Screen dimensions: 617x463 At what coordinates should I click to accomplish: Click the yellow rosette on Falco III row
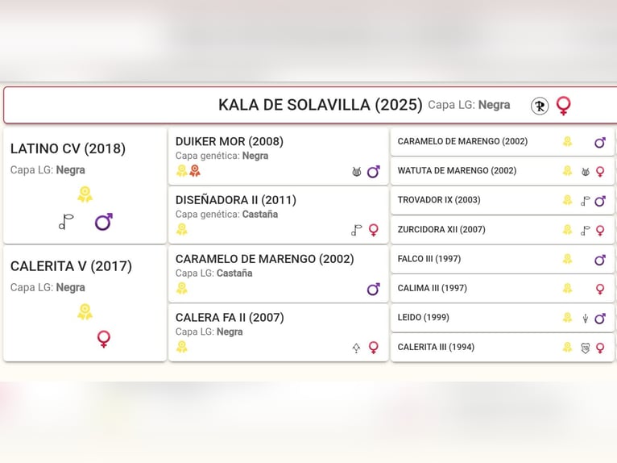pos(567,259)
